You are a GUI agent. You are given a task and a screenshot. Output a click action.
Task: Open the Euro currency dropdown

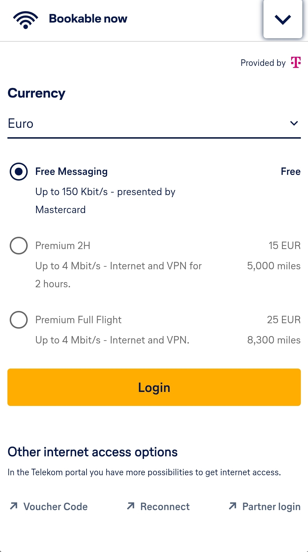[x=148, y=124]
